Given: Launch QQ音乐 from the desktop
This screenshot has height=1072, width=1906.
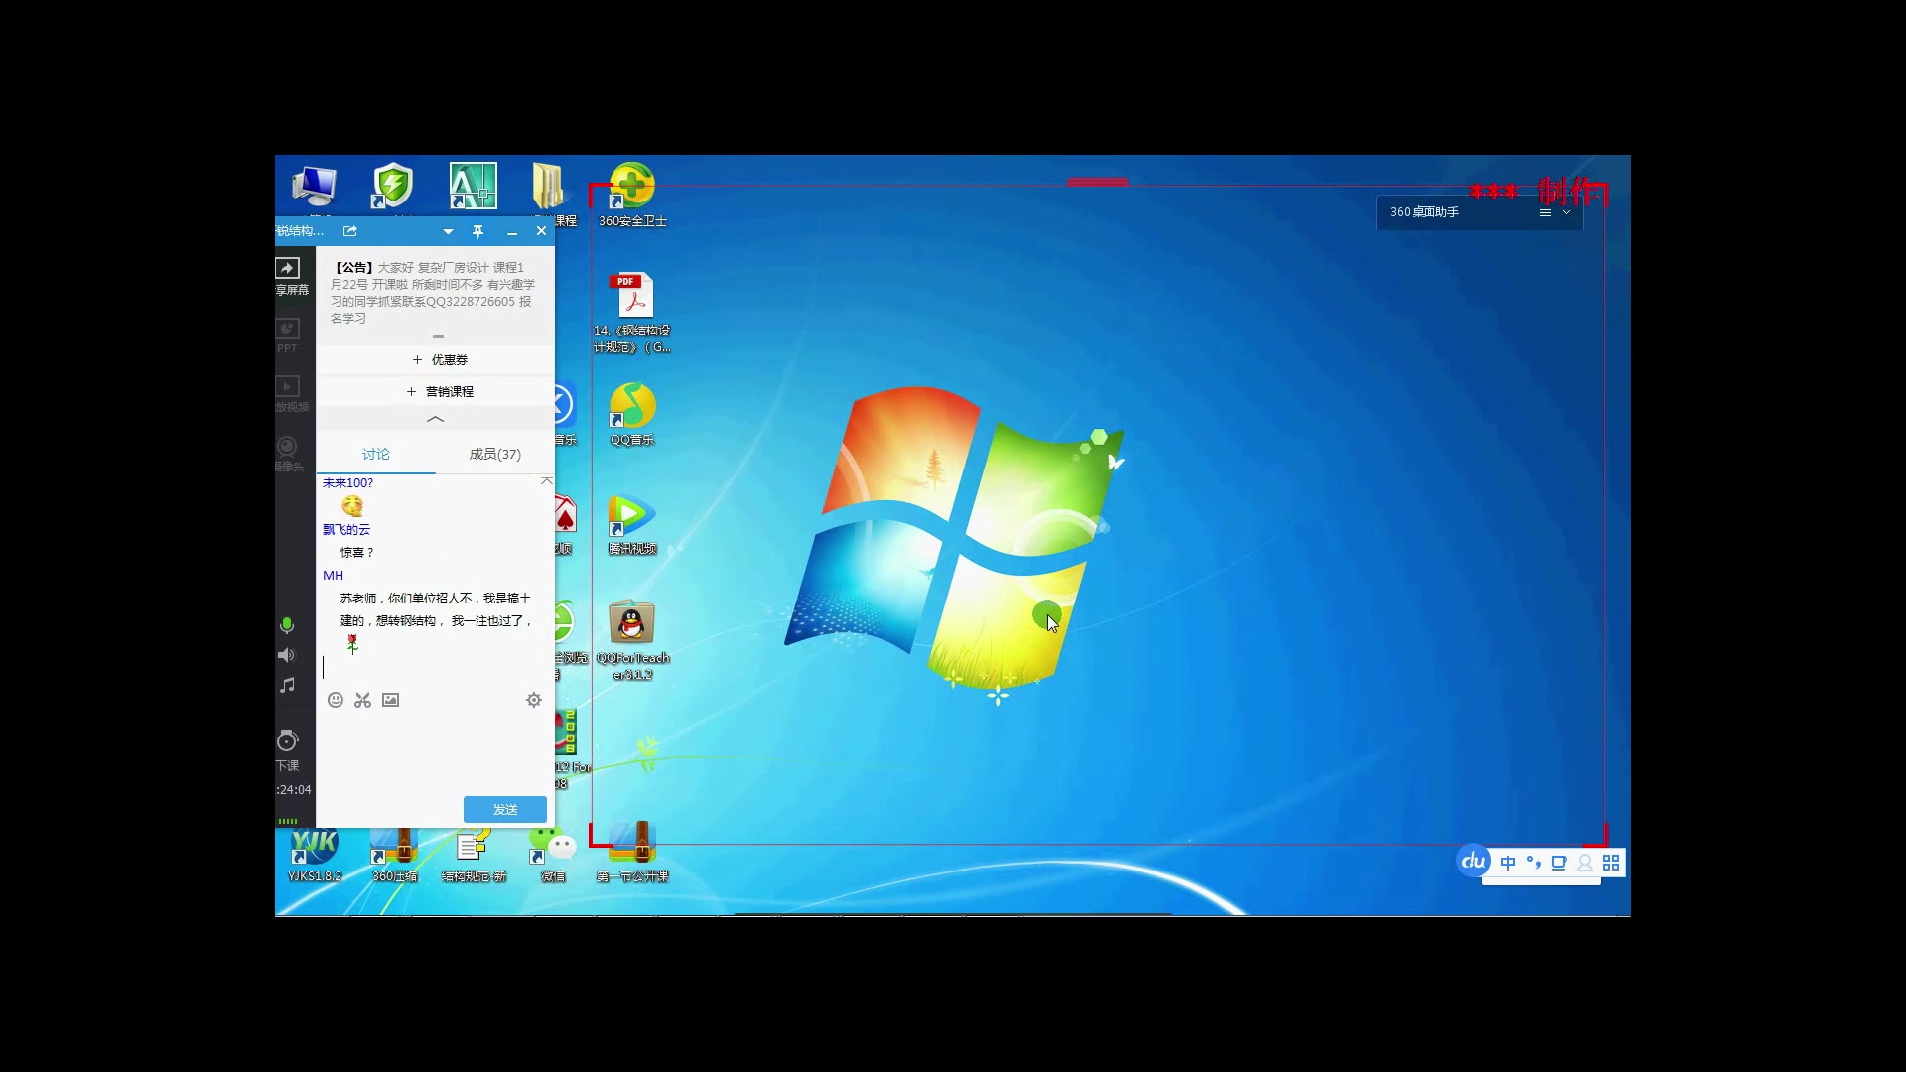Looking at the screenshot, I should click(x=632, y=415).
